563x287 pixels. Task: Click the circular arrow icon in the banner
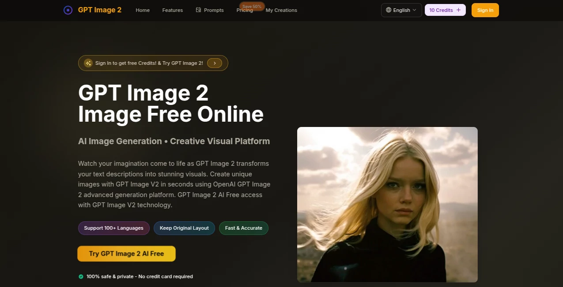tap(215, 63)
